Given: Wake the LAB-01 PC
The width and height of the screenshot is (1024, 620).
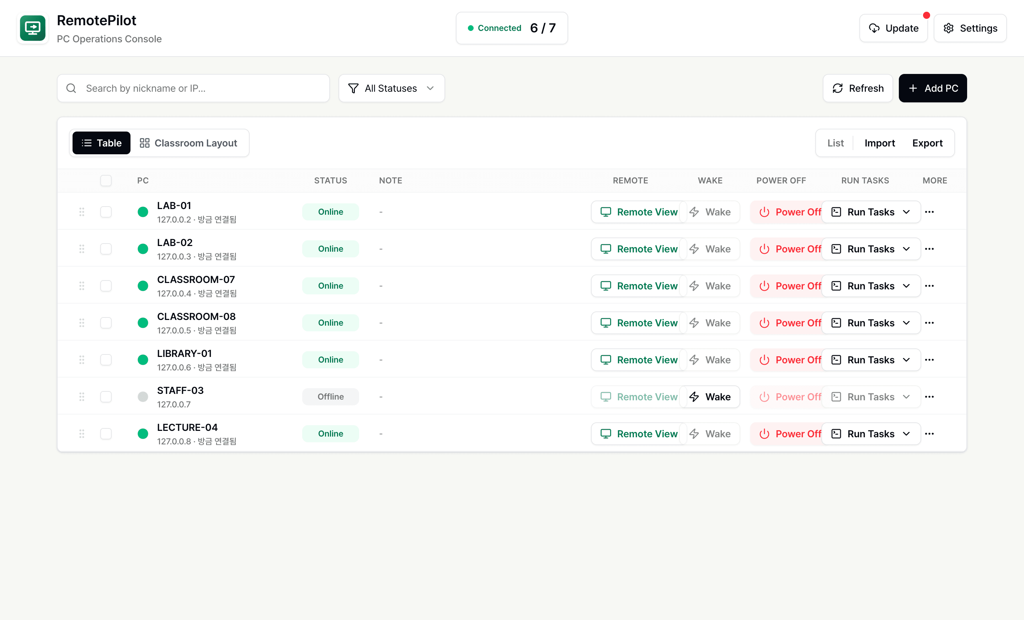Looking at the screenshot, I should (x=710, y=212).
